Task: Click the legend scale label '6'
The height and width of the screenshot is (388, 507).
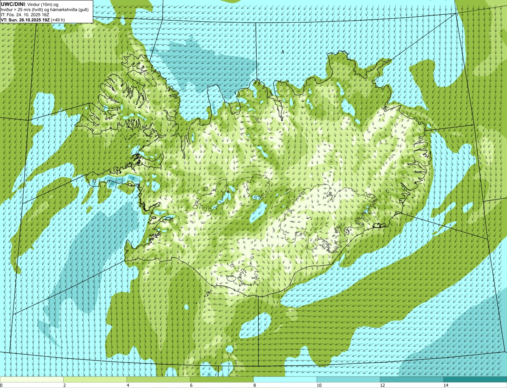Action: tap(191, 385)
